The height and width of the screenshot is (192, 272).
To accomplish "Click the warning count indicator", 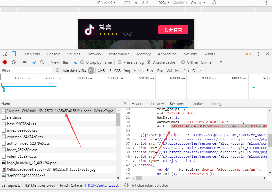I will click(248, 54).
